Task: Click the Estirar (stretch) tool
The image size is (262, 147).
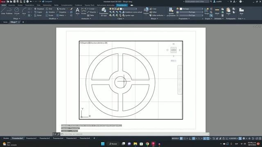Action: 38,16
